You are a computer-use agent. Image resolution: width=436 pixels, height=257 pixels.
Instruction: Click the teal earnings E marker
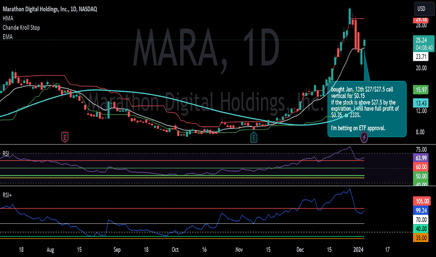click(x=254, y=137)
